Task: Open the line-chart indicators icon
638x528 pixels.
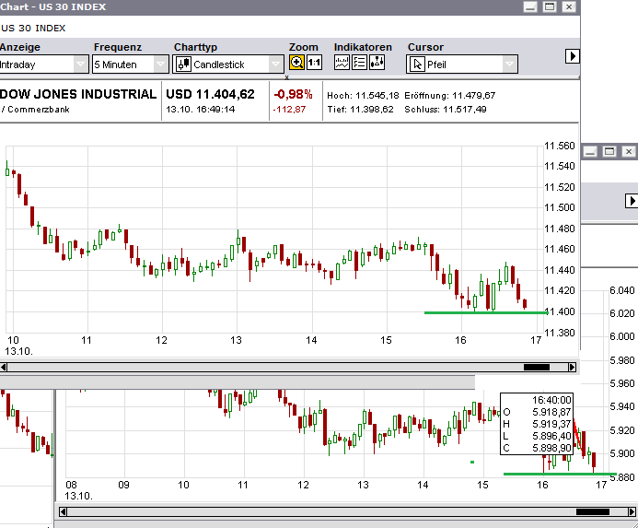Action: pyautogui.click(x=342, y=63)
